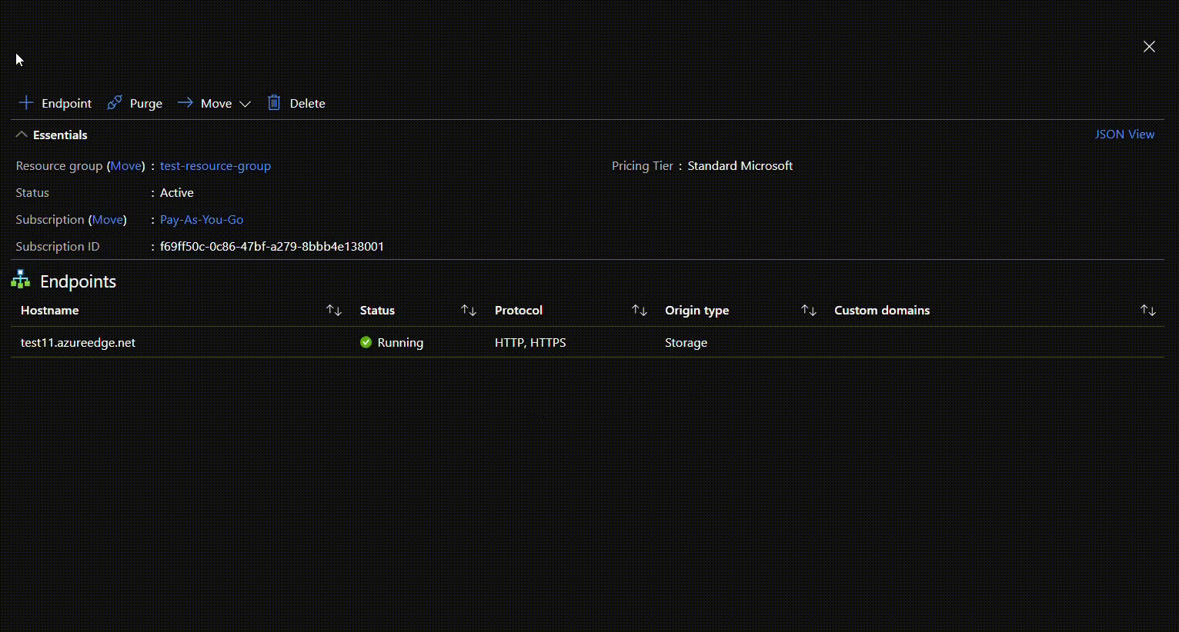Screen dimensions: 1179x632
Task: Click the Move arrow icon
Action: click(x=185, y=103)
